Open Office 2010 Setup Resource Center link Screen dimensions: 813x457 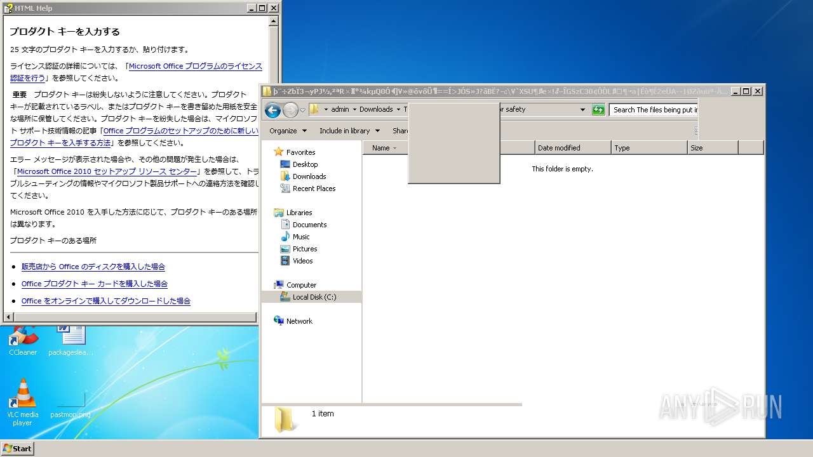pyautogui.click(x=107, y=171)
